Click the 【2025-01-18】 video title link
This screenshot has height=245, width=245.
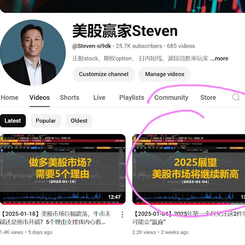[x=55, y=218]
